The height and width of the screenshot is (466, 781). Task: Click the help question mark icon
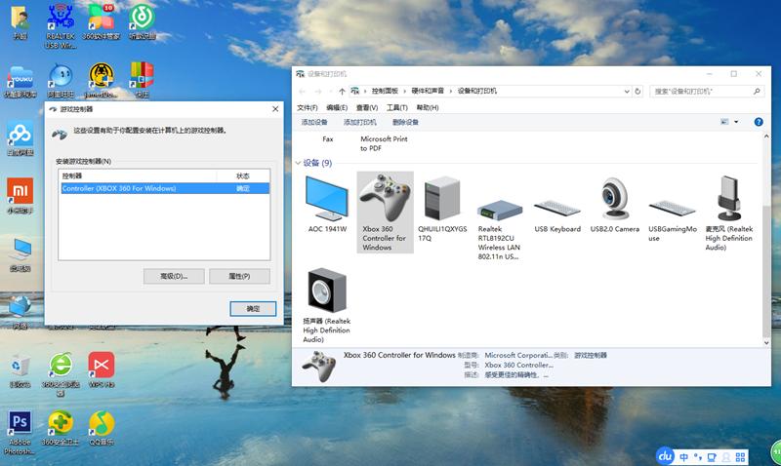[759, 122]
